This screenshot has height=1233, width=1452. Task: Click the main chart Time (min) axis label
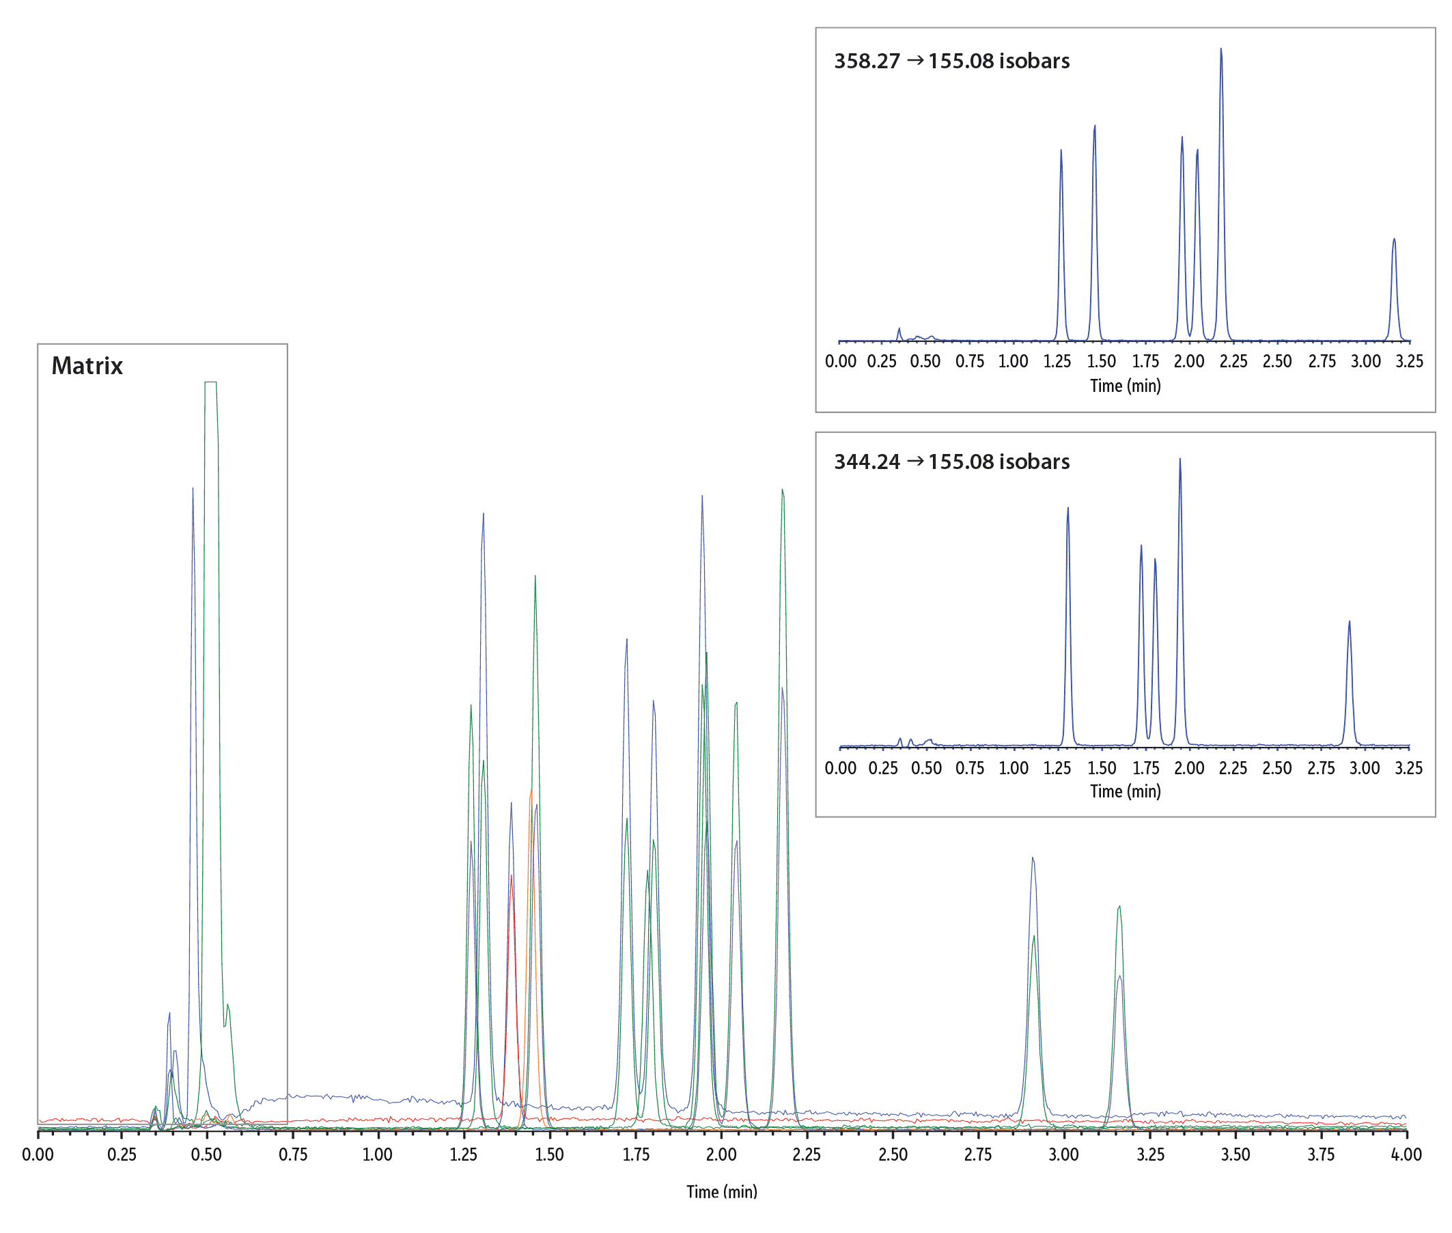(x=721, y=1191)
